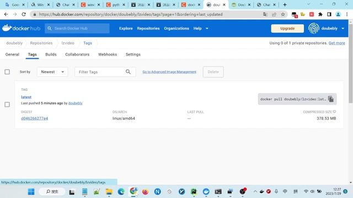Open the Webhooks tab
Screen dimensions: 353x198
point(108,54)
